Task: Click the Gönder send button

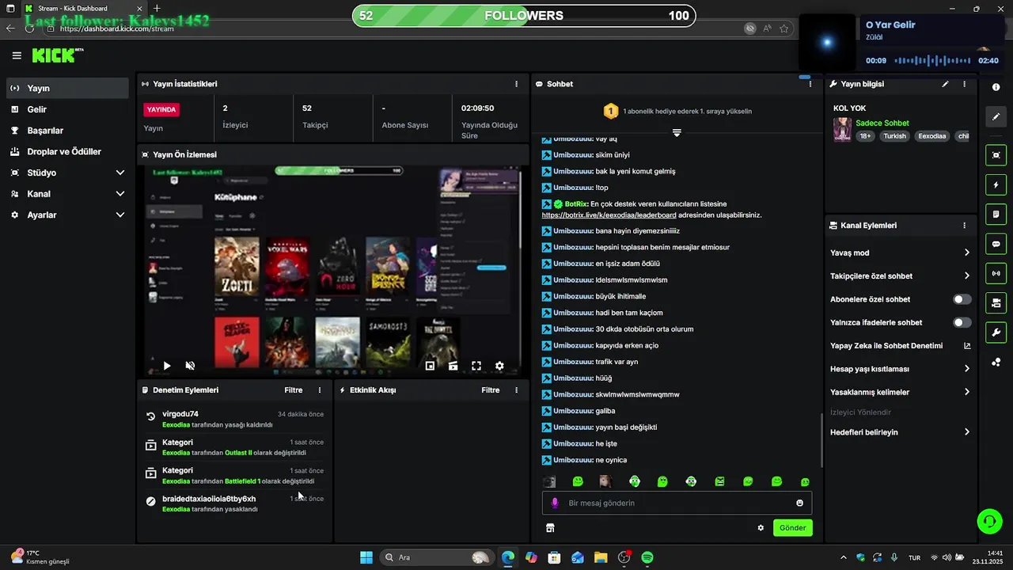Action: click(792, 527)
